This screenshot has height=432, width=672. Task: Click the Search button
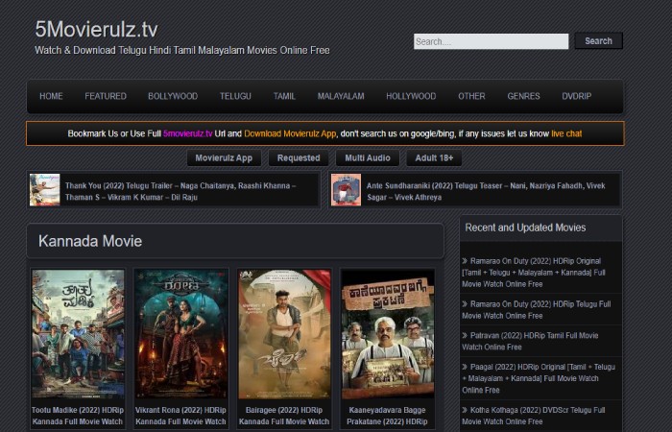(x=598, y=41)
